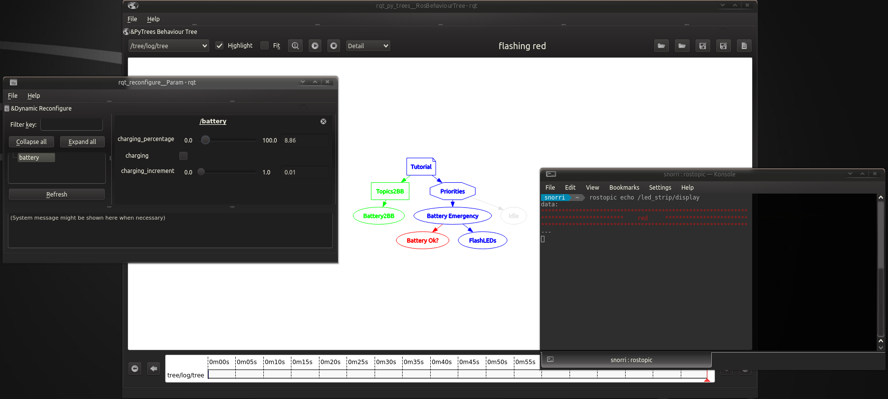The width and height of the screenshot is (888, 399).
Task: Open Help menu in rqt_reconfigure window
Action: tap(33, 96)
